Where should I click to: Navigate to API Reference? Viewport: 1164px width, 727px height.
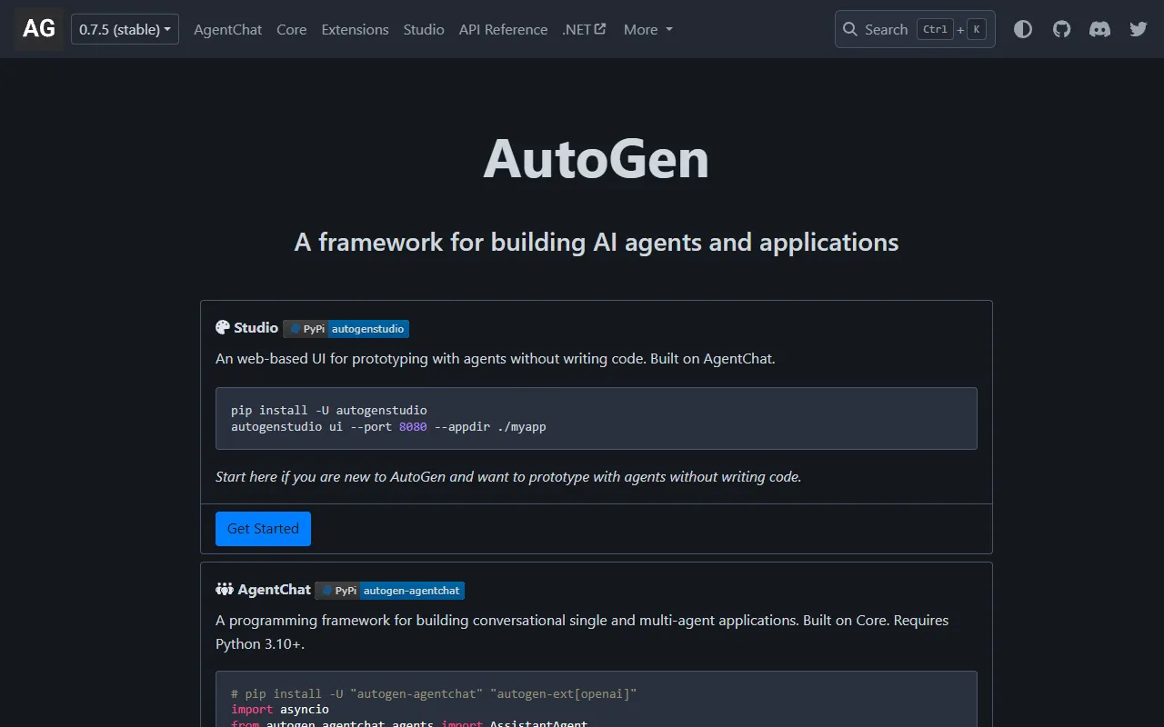coord(503,29)
